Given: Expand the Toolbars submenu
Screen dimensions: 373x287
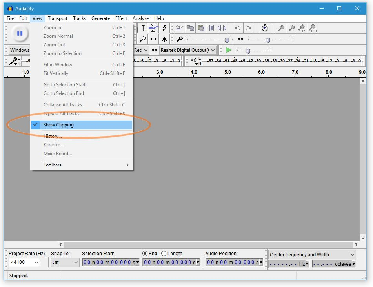Looking at the screenshot, I should [82, 165].
